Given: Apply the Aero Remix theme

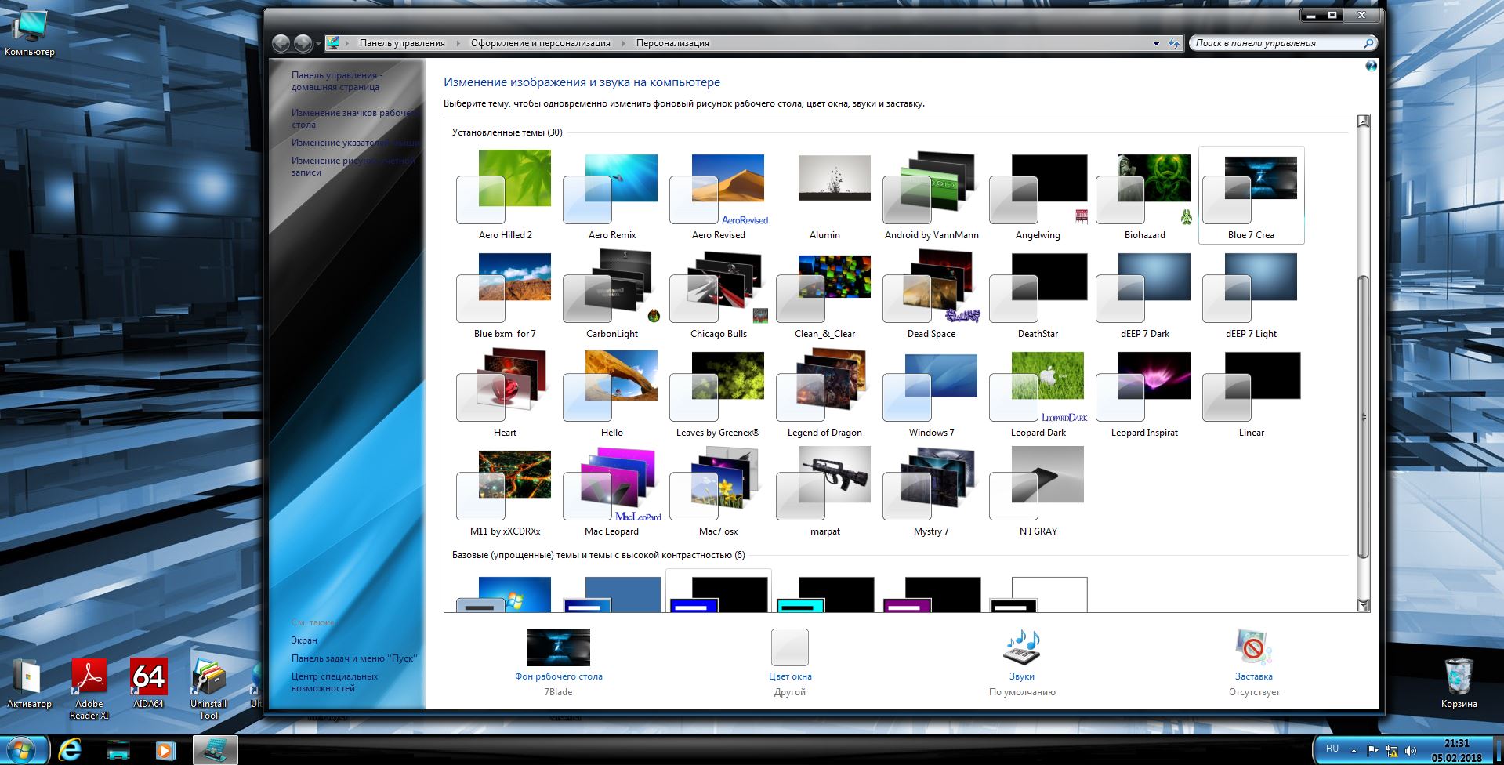Looking at the screenshot, I should (x=612, y=196).
